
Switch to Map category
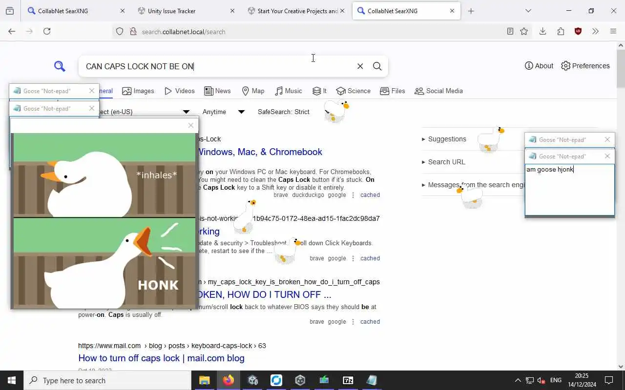pos(253,91)
